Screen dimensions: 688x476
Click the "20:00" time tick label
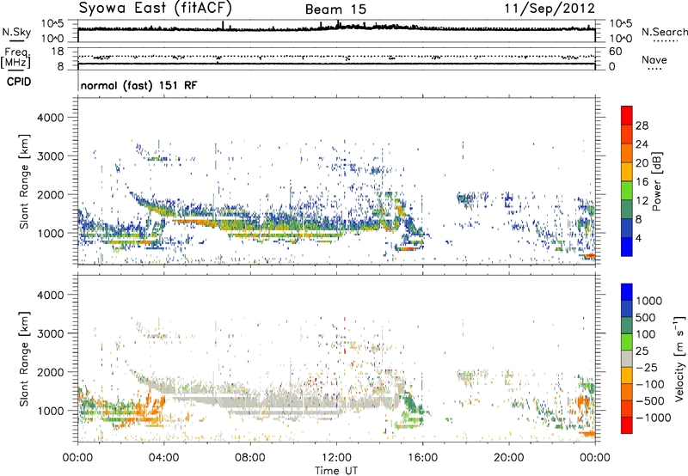(508, 458)
